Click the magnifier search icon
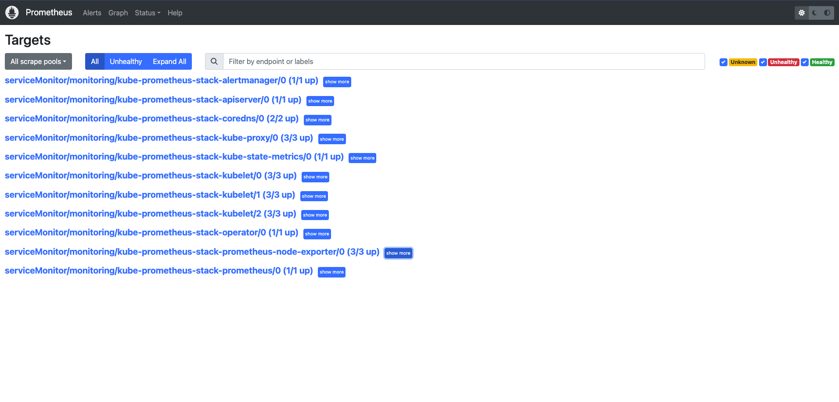The height and width of the screenshot is (402, 839). [214, 61]
